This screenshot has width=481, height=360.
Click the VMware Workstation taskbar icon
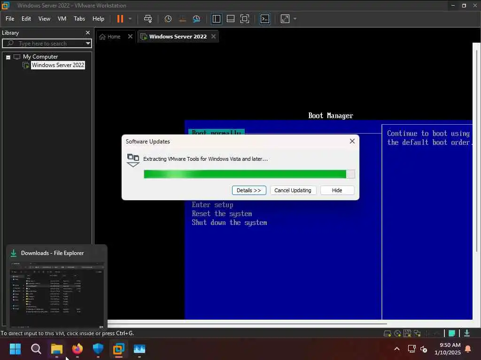(119, 349)
